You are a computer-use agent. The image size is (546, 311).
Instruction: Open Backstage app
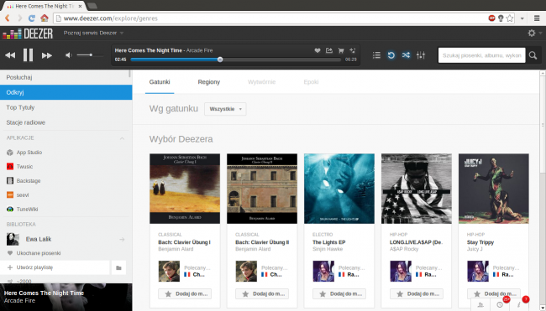tap(24, 181)
